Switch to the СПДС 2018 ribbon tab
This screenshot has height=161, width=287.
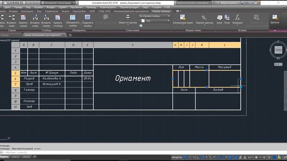tap(104, 11)
